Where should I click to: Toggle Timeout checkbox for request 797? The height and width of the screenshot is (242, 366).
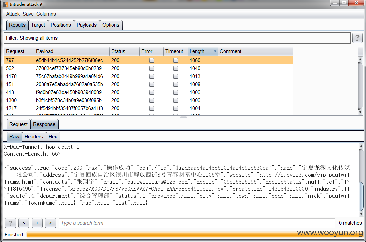[x=176, y=60]
